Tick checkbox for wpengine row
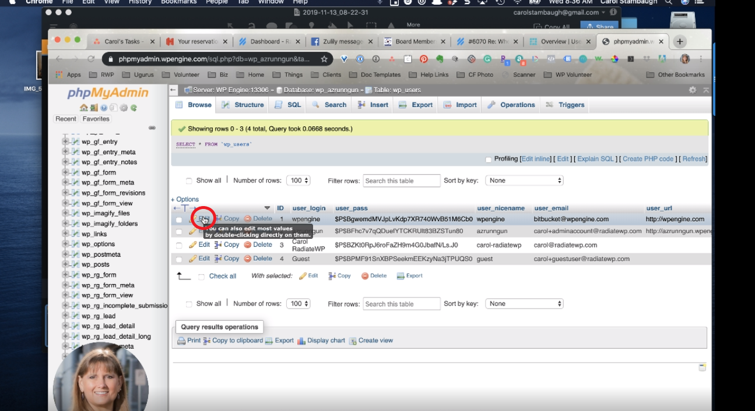The height and width of the screenshot is (411, 755). (179, 219)
